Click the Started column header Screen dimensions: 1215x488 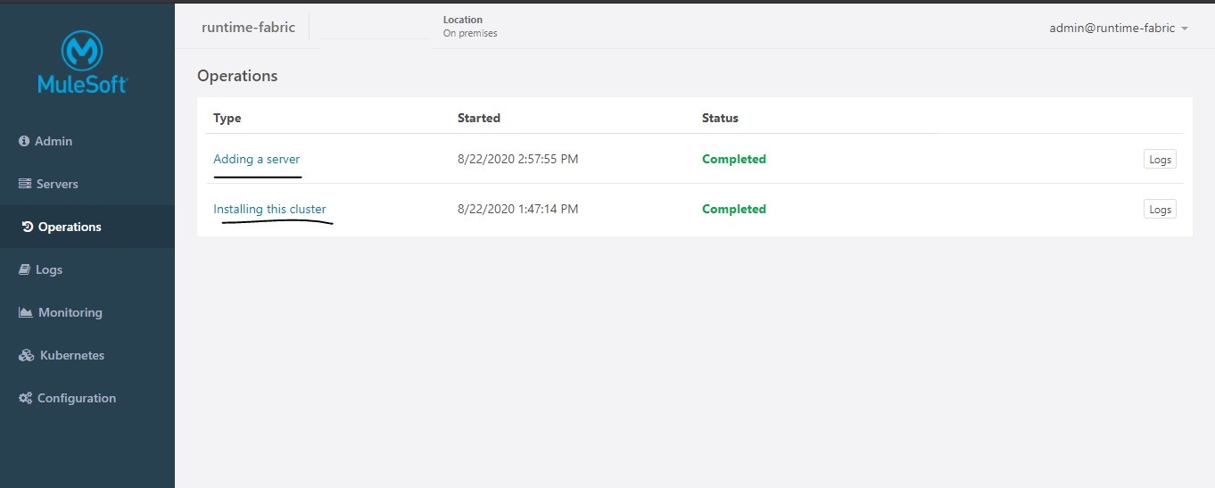478,118
